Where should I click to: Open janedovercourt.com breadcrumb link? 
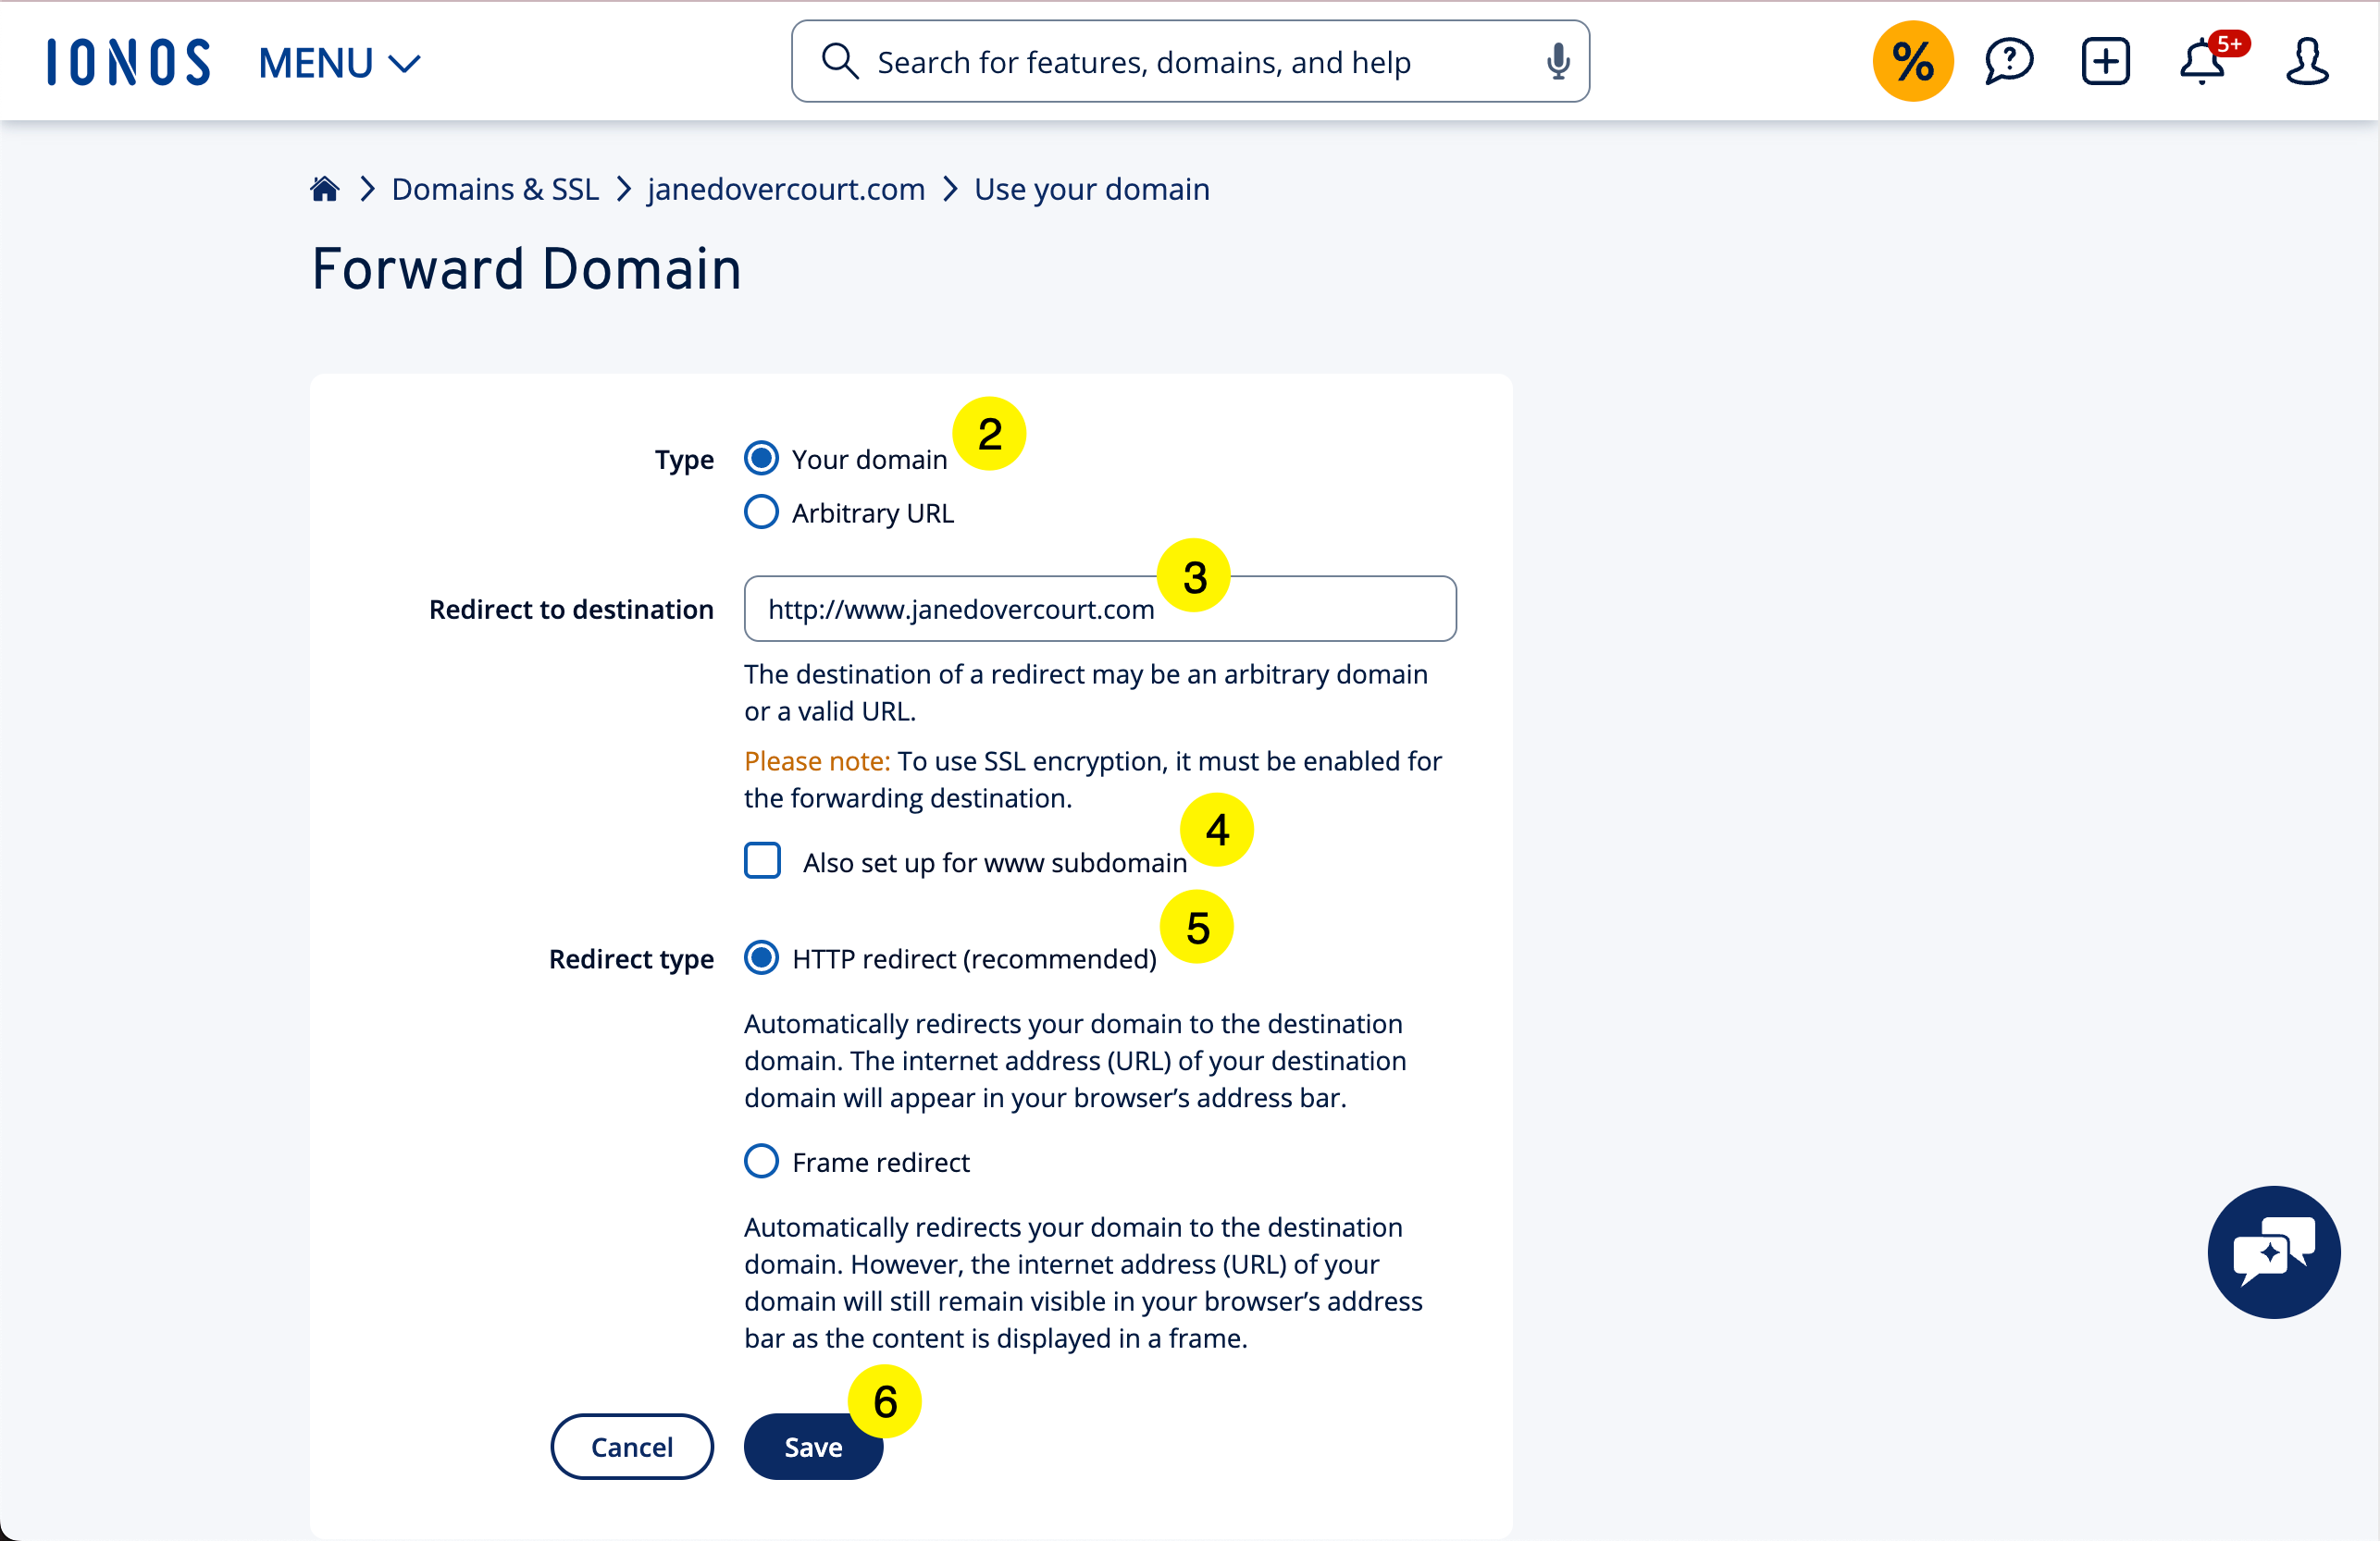tap(786, 189)
